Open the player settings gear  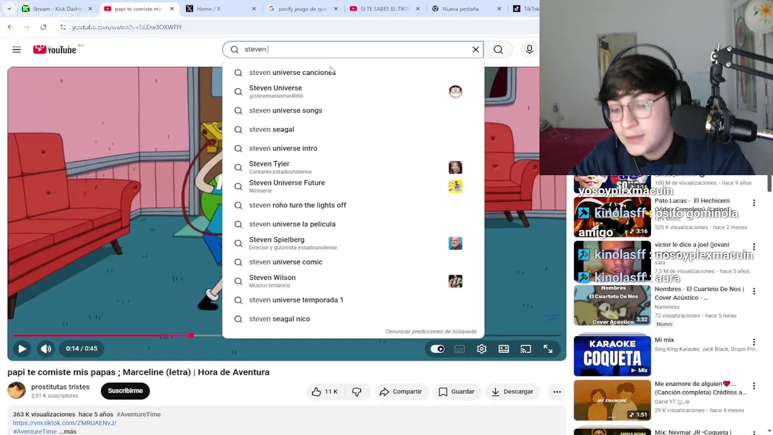pyautogui.click(x=481, y=349)
